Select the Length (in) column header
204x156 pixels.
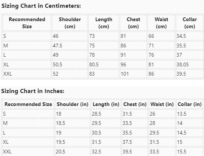(106, 104)
